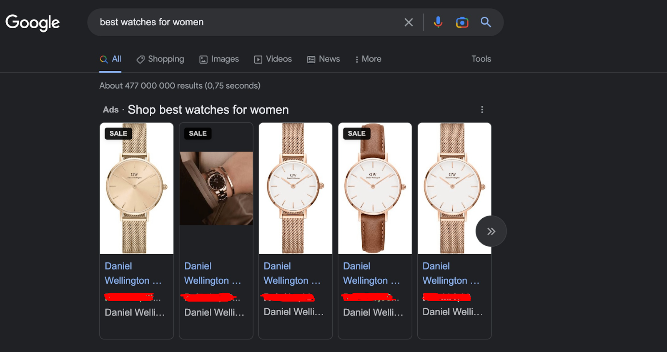Click the SALE badge on the wrist photo ad
The height and width of the screenshot is (352, 667).
pos(198,133)
